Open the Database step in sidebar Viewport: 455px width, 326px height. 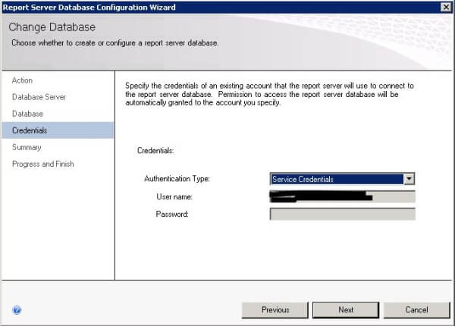tap(27, 114)
